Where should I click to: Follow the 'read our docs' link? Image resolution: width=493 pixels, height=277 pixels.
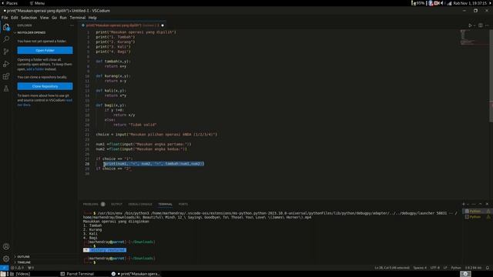(45, 102)
